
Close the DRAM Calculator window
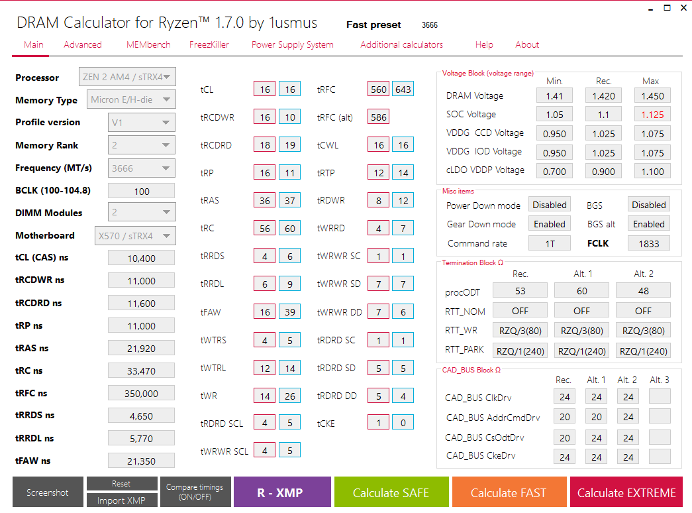click(x=683, y=8)
